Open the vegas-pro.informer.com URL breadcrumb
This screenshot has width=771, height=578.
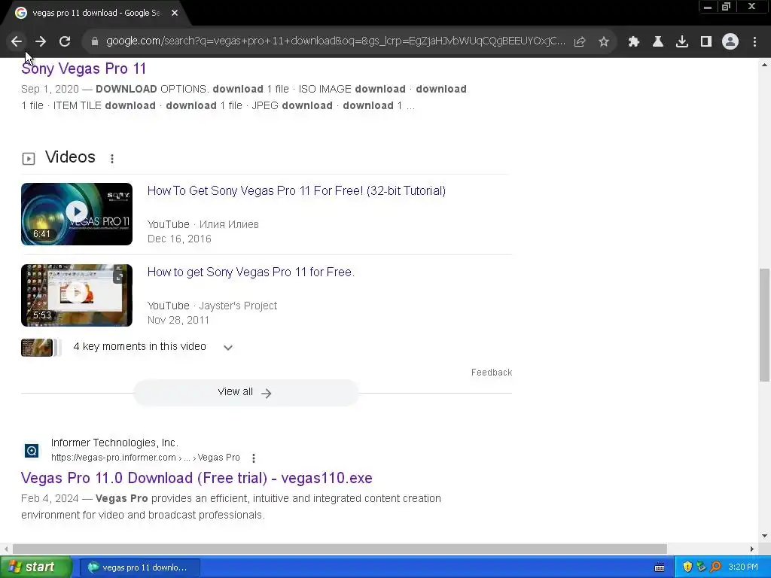pyautogui.click(x=145, y=458)
